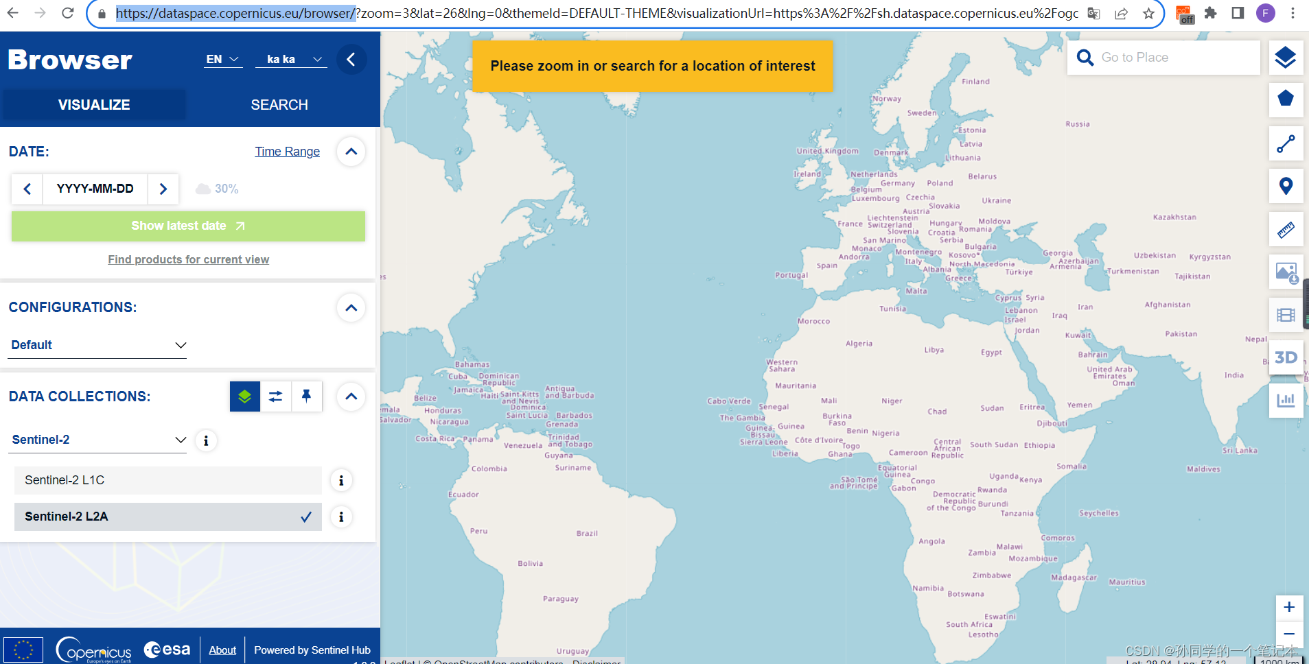The height and width of the screenshot is (664, 1309).
Task: Click the translate page icon
Action: 1094,14
